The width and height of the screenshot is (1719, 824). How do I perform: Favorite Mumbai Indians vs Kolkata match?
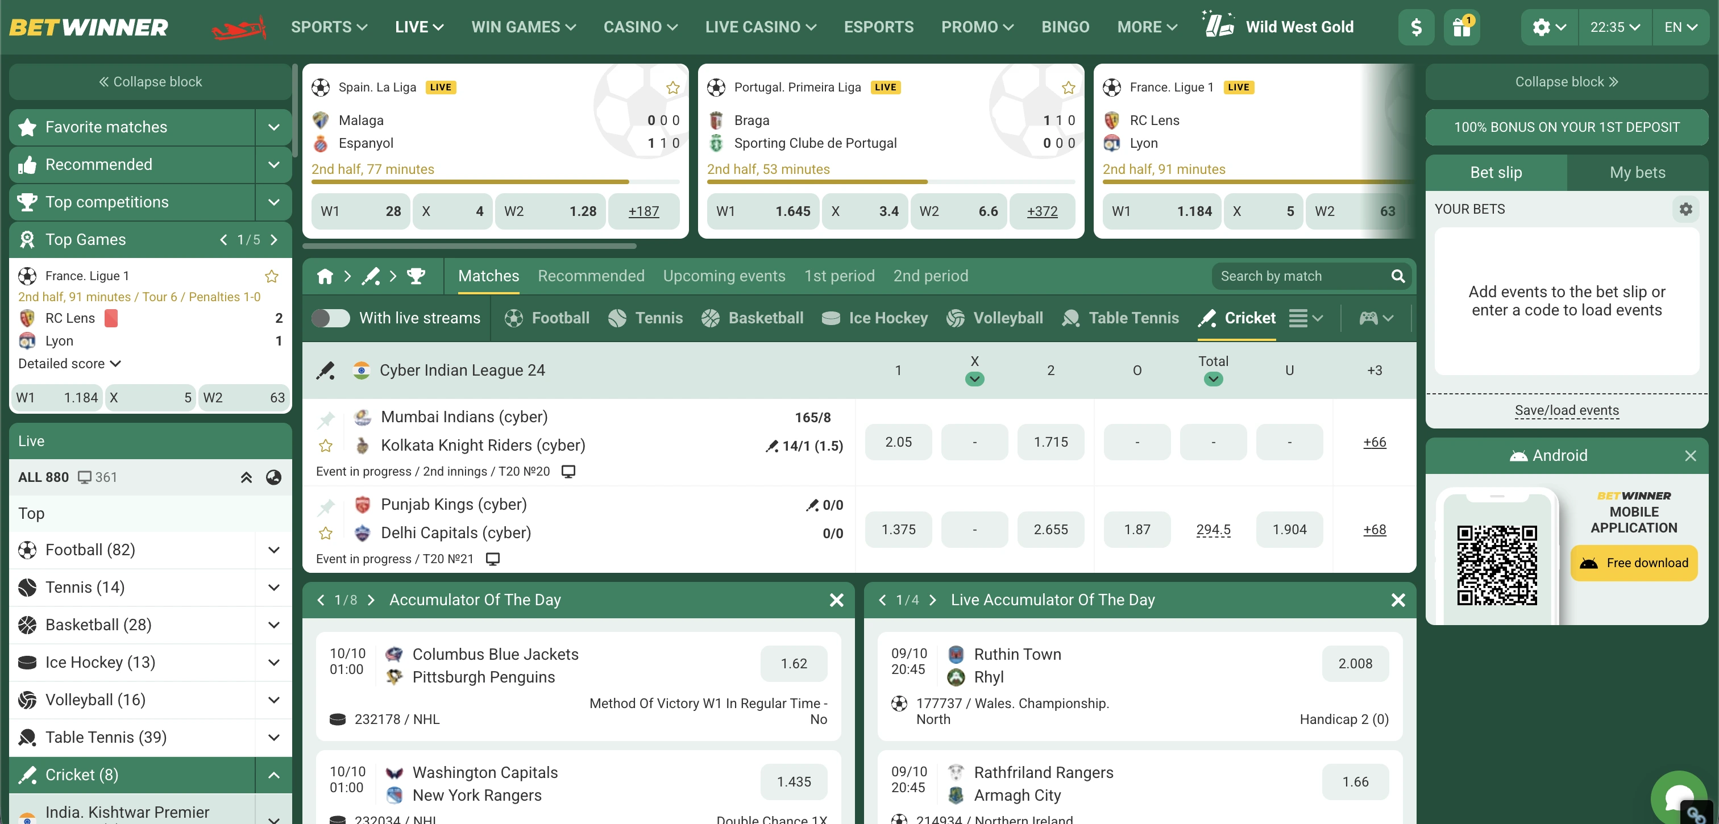326,446
